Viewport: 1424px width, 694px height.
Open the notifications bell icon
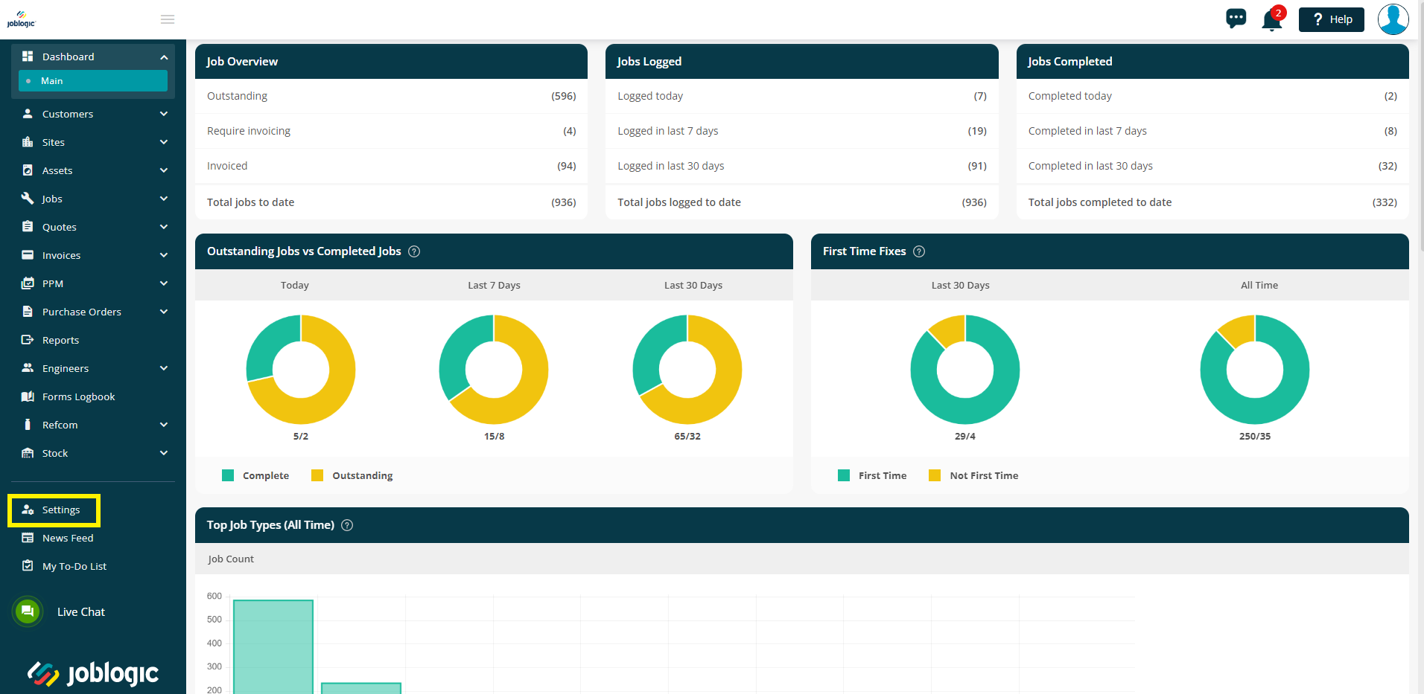click(x=1272, y=20)
